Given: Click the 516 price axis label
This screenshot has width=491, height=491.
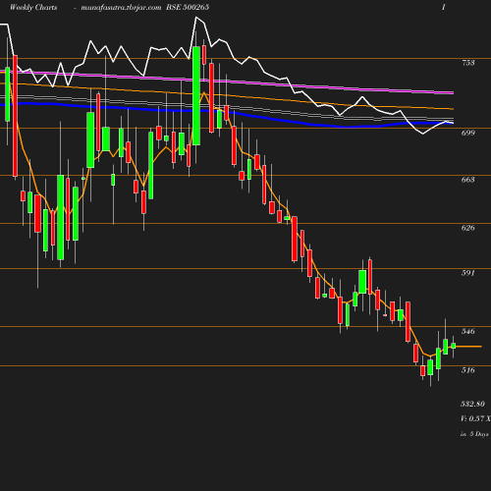Looking at the screenshot, I should pos(468,370).
